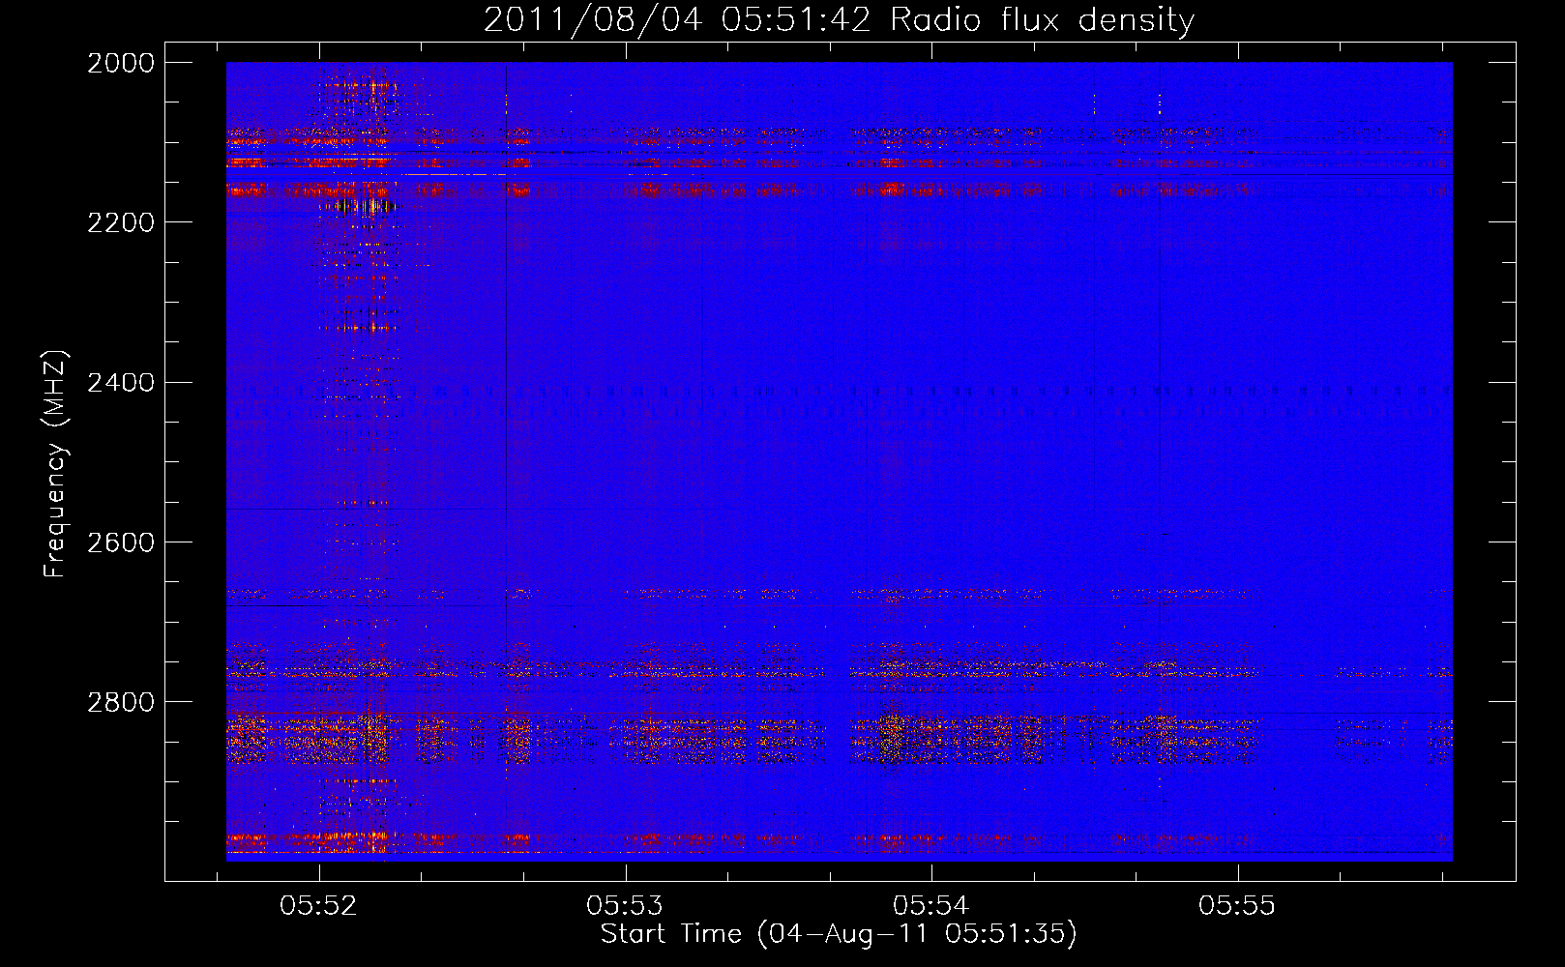Click the '2400' frequency axis label
Viewport: 1565px width, 967px height.
tap(121, 383)
